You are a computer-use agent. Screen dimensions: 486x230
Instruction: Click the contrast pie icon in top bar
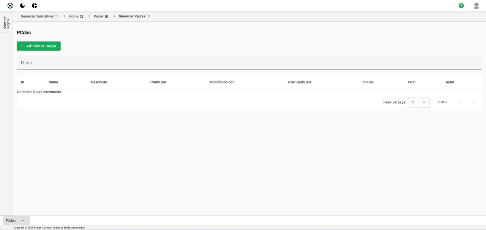point(35,6)
